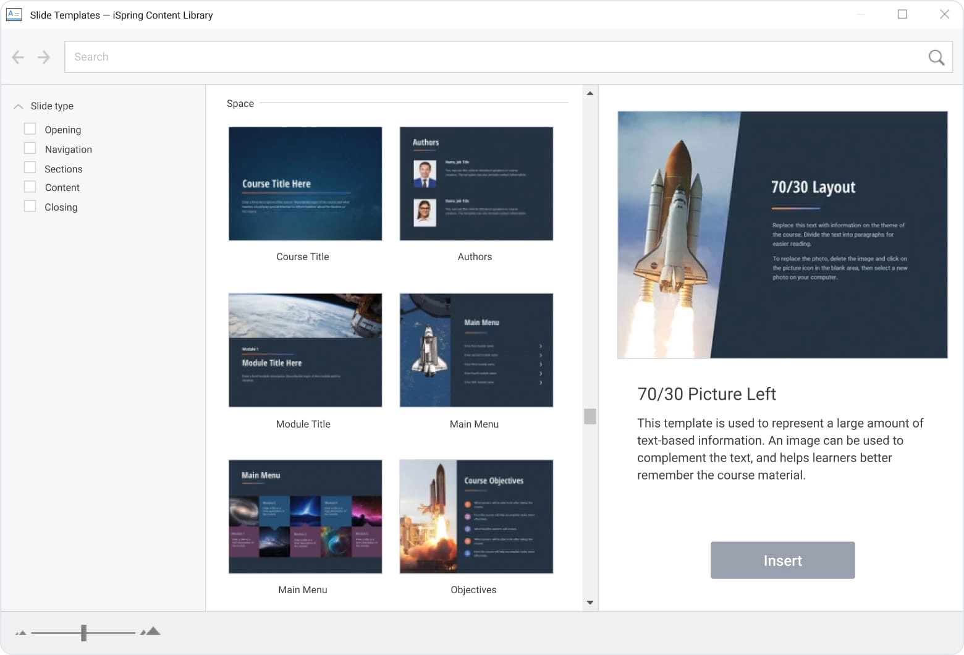Select the Closing filter checkbox
Image resolution: width=964 pixels, height=655 pixels.
(x=30, y=206)
